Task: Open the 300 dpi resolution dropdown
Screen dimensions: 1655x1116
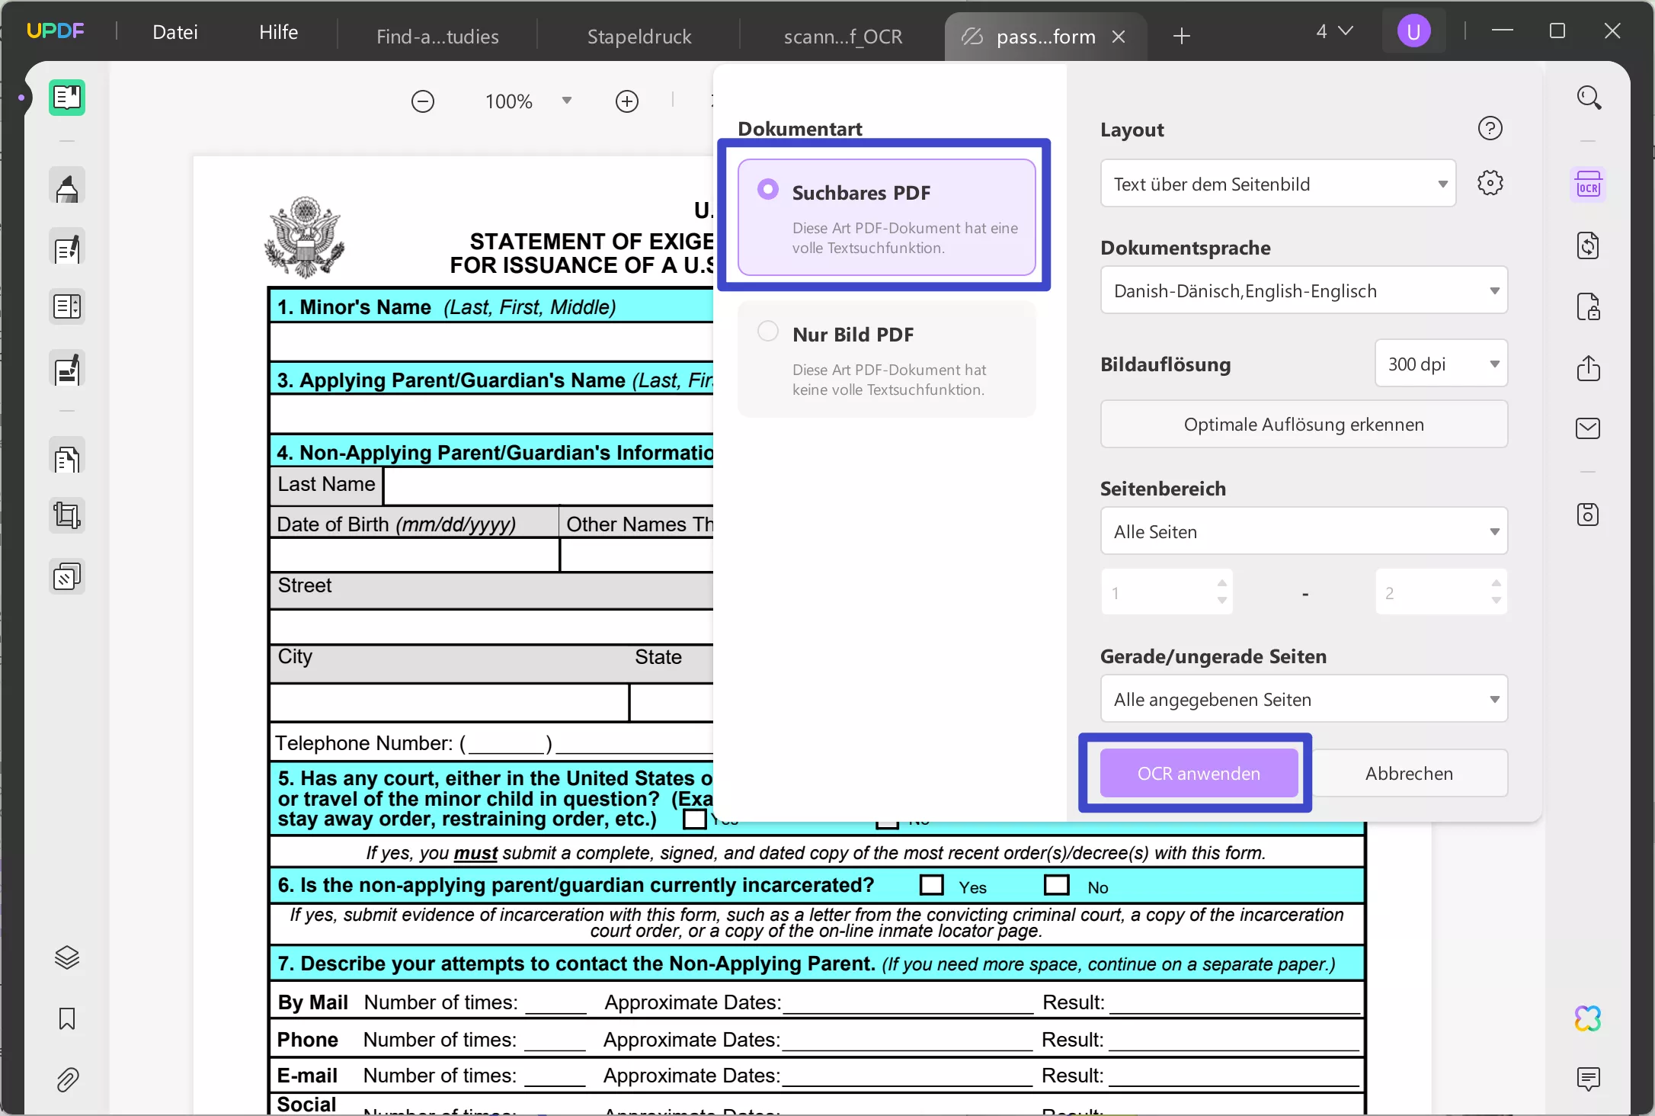Action: coord(1440,364)
